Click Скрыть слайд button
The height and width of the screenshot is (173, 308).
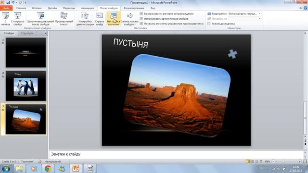tap(100, 19)
